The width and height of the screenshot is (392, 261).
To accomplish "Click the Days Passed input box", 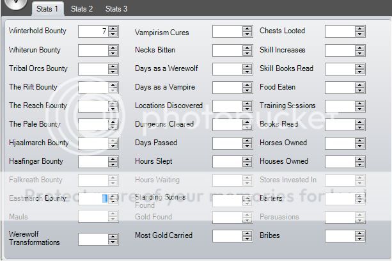I will pyautogui.click(x=226, y=143).
